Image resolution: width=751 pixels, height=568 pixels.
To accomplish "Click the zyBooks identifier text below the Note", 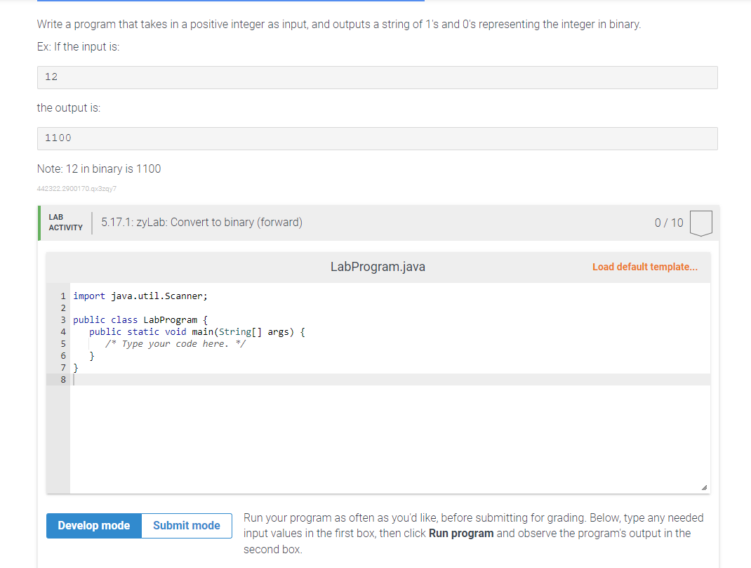I will 77,188.
